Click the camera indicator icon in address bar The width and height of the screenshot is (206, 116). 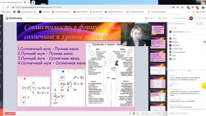click(x=173, y=7)
